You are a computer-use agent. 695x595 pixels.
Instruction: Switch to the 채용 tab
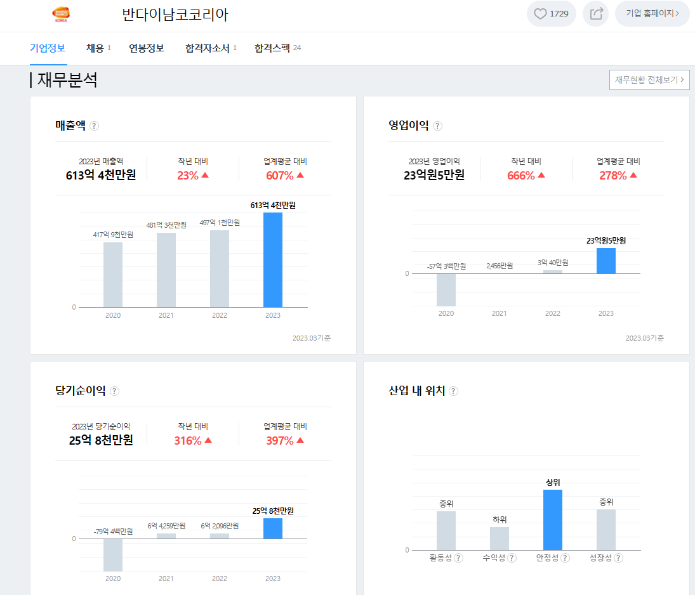coord(98,48)
